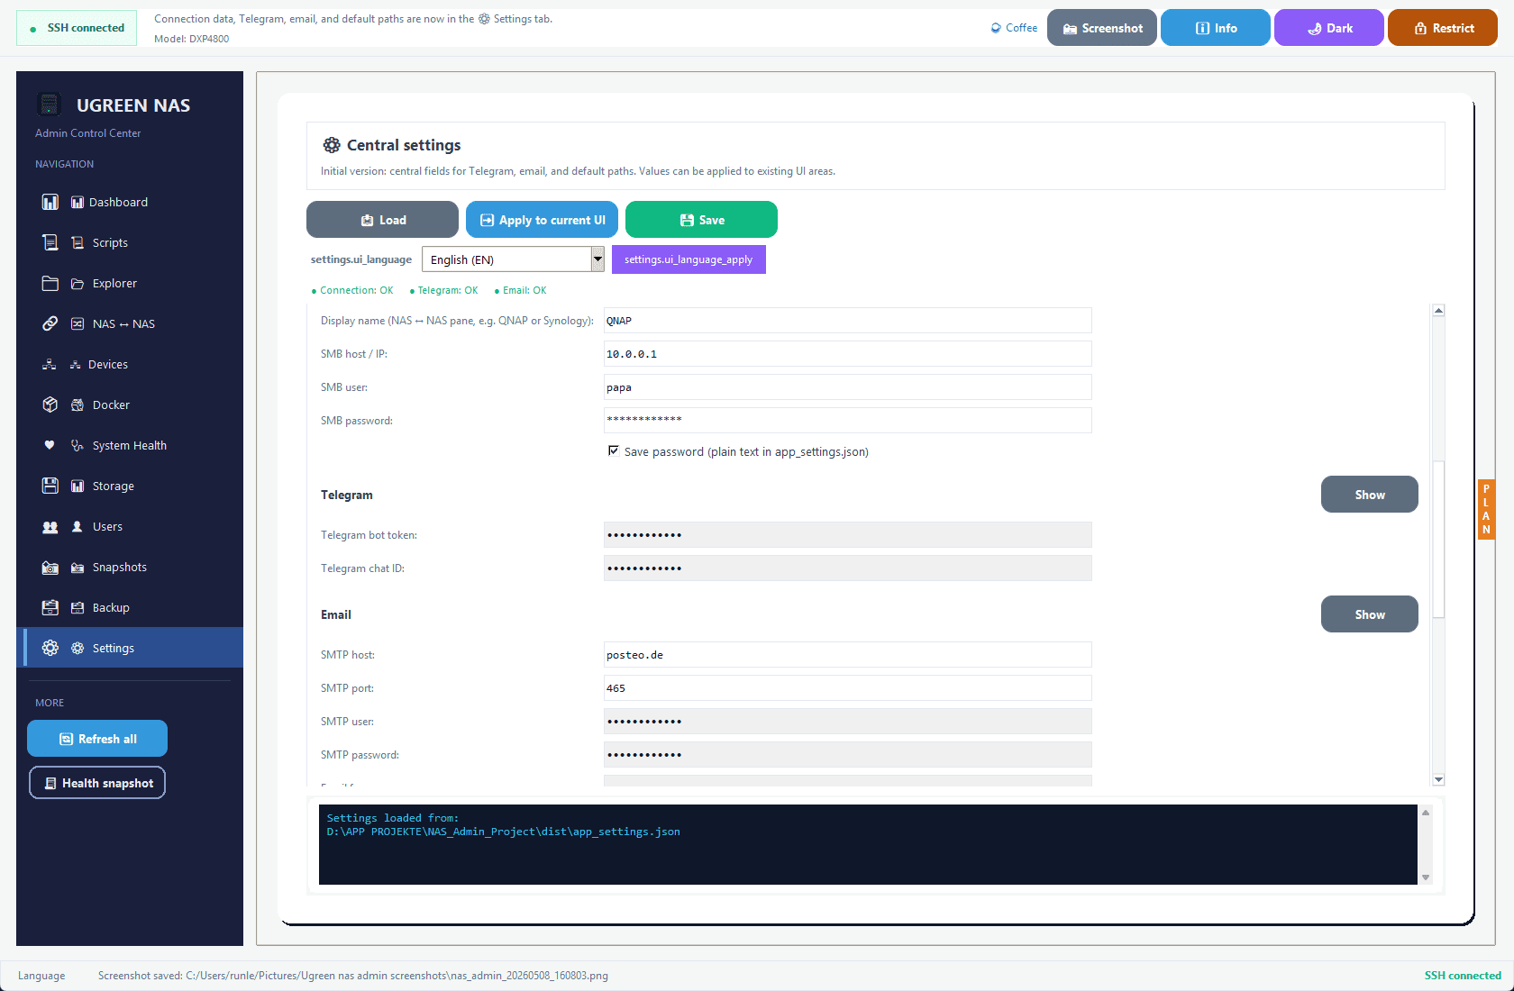Toggle Save password checkbox
The width and height of the screenshot is (1514, 991).
(x=614, y=451)
